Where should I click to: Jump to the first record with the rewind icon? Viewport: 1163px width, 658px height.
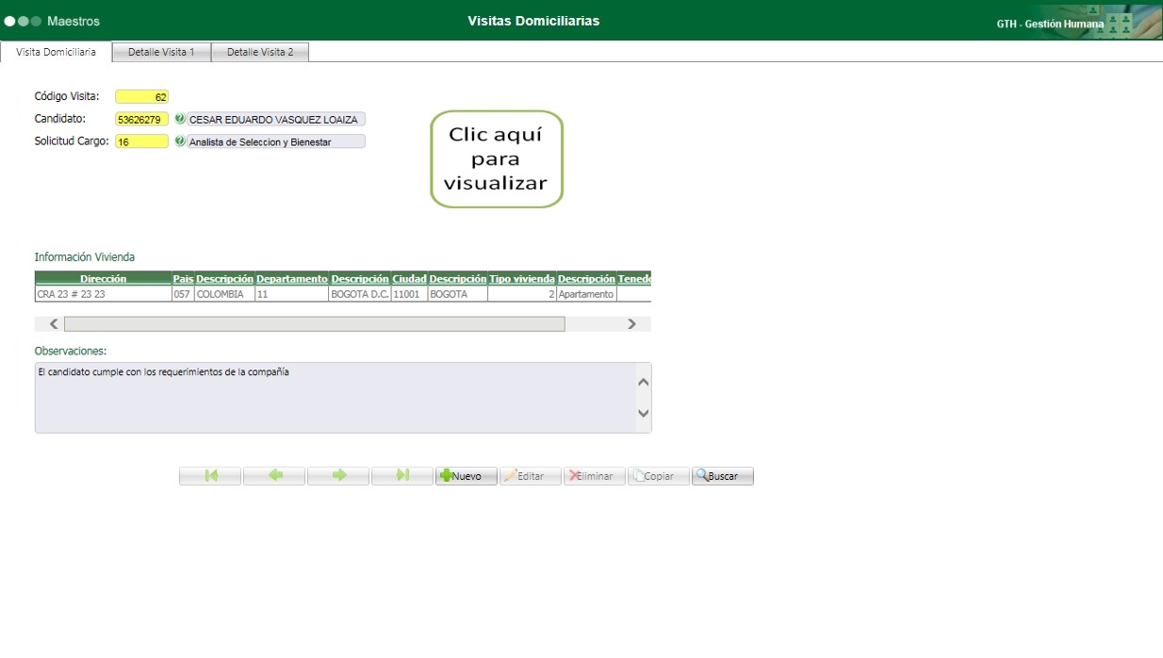[x=209, y=475]
